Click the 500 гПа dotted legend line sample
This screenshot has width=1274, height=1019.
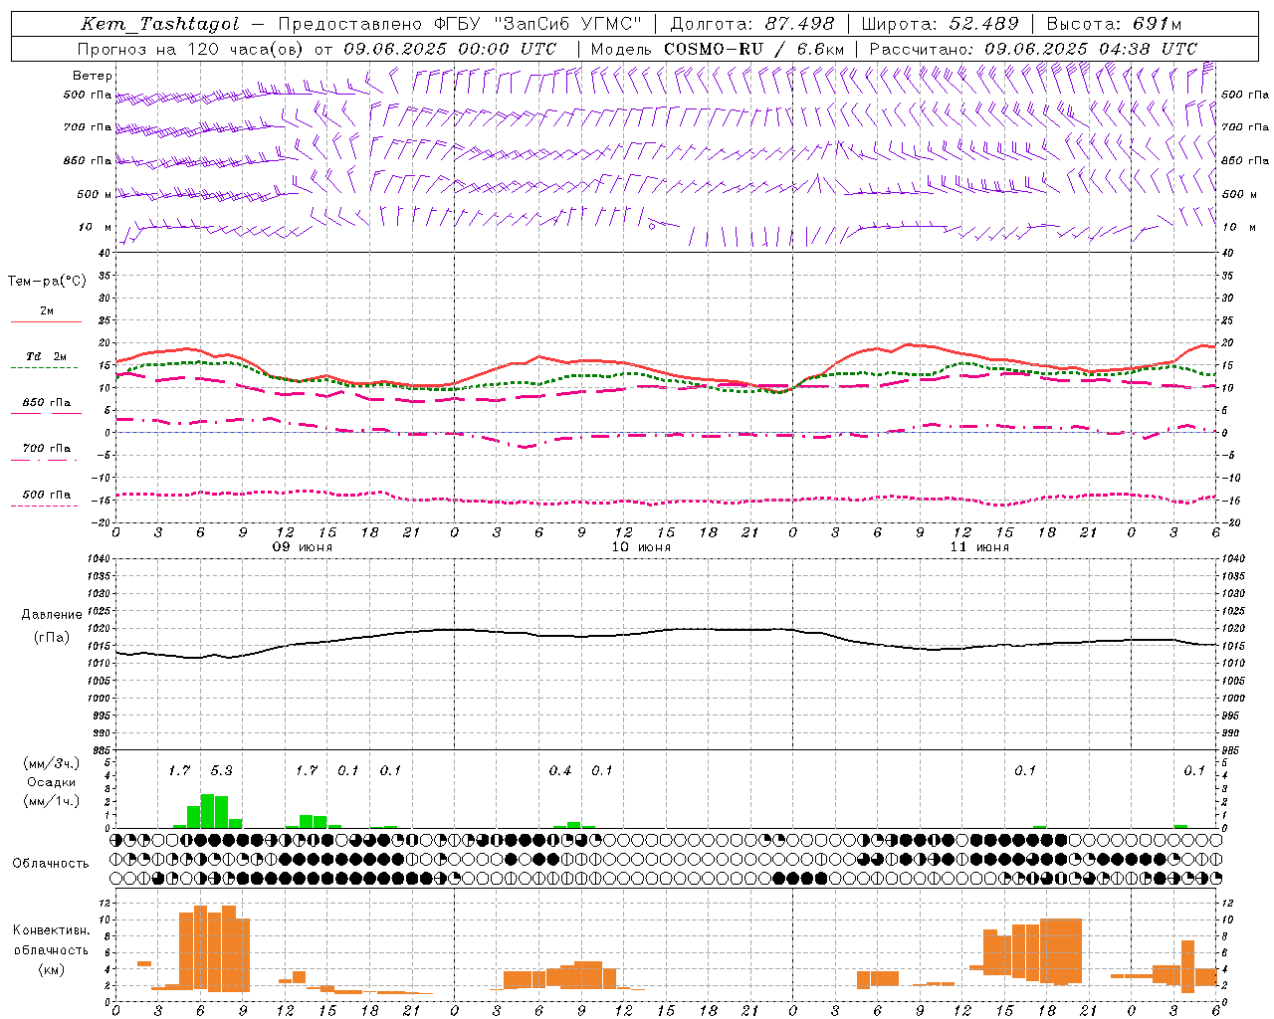click(x=44, y=506)
